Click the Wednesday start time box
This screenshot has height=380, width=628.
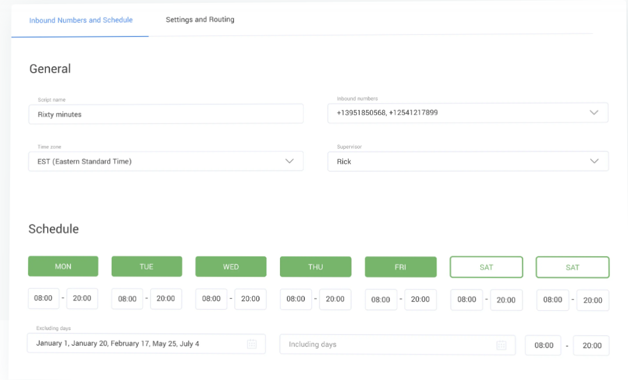[211, 299]
